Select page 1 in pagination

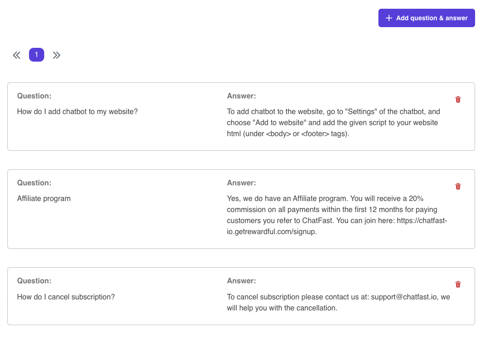(x=36, y=55)
